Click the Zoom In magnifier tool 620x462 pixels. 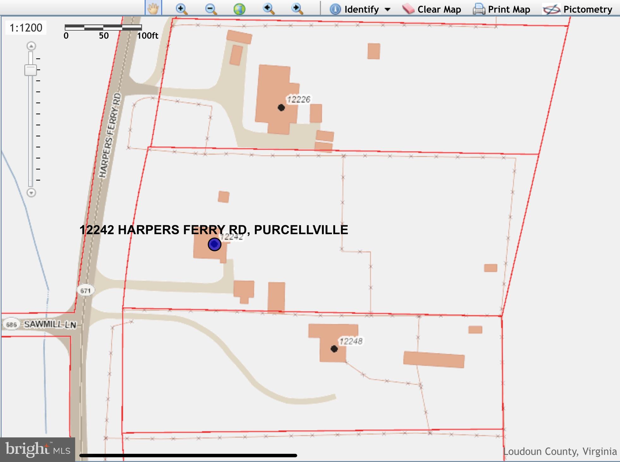coord(181,9)
